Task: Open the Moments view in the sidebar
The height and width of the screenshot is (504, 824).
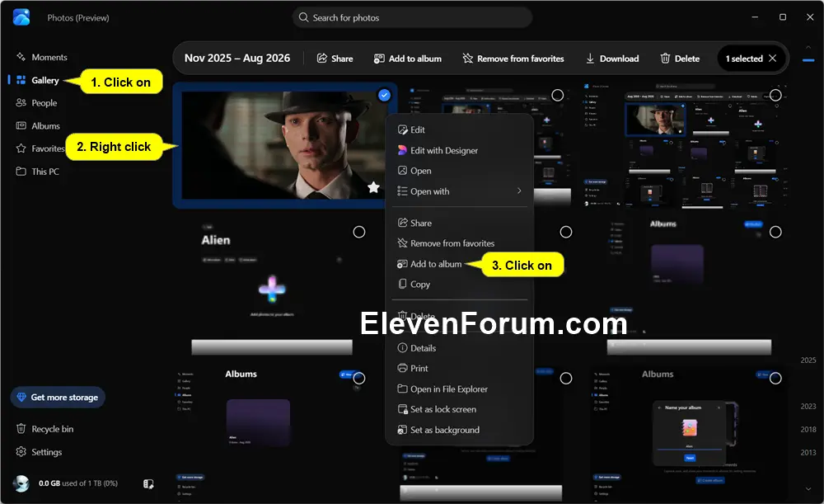Action: 42,57
